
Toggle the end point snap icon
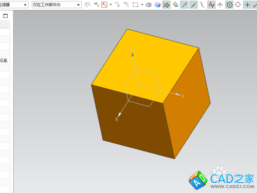pos(185,5)
